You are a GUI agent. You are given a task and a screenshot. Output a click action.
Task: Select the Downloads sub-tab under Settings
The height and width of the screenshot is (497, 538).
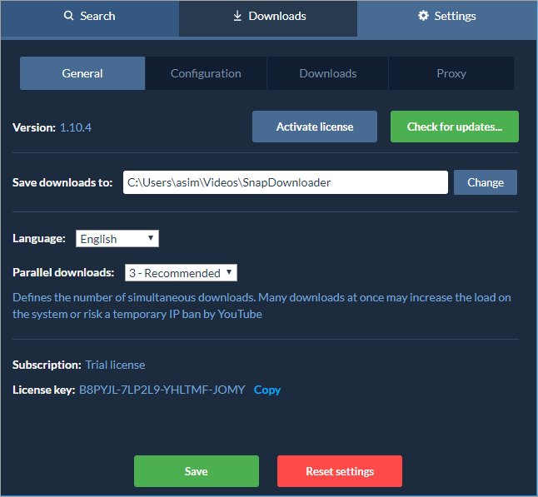pos(327,73)
